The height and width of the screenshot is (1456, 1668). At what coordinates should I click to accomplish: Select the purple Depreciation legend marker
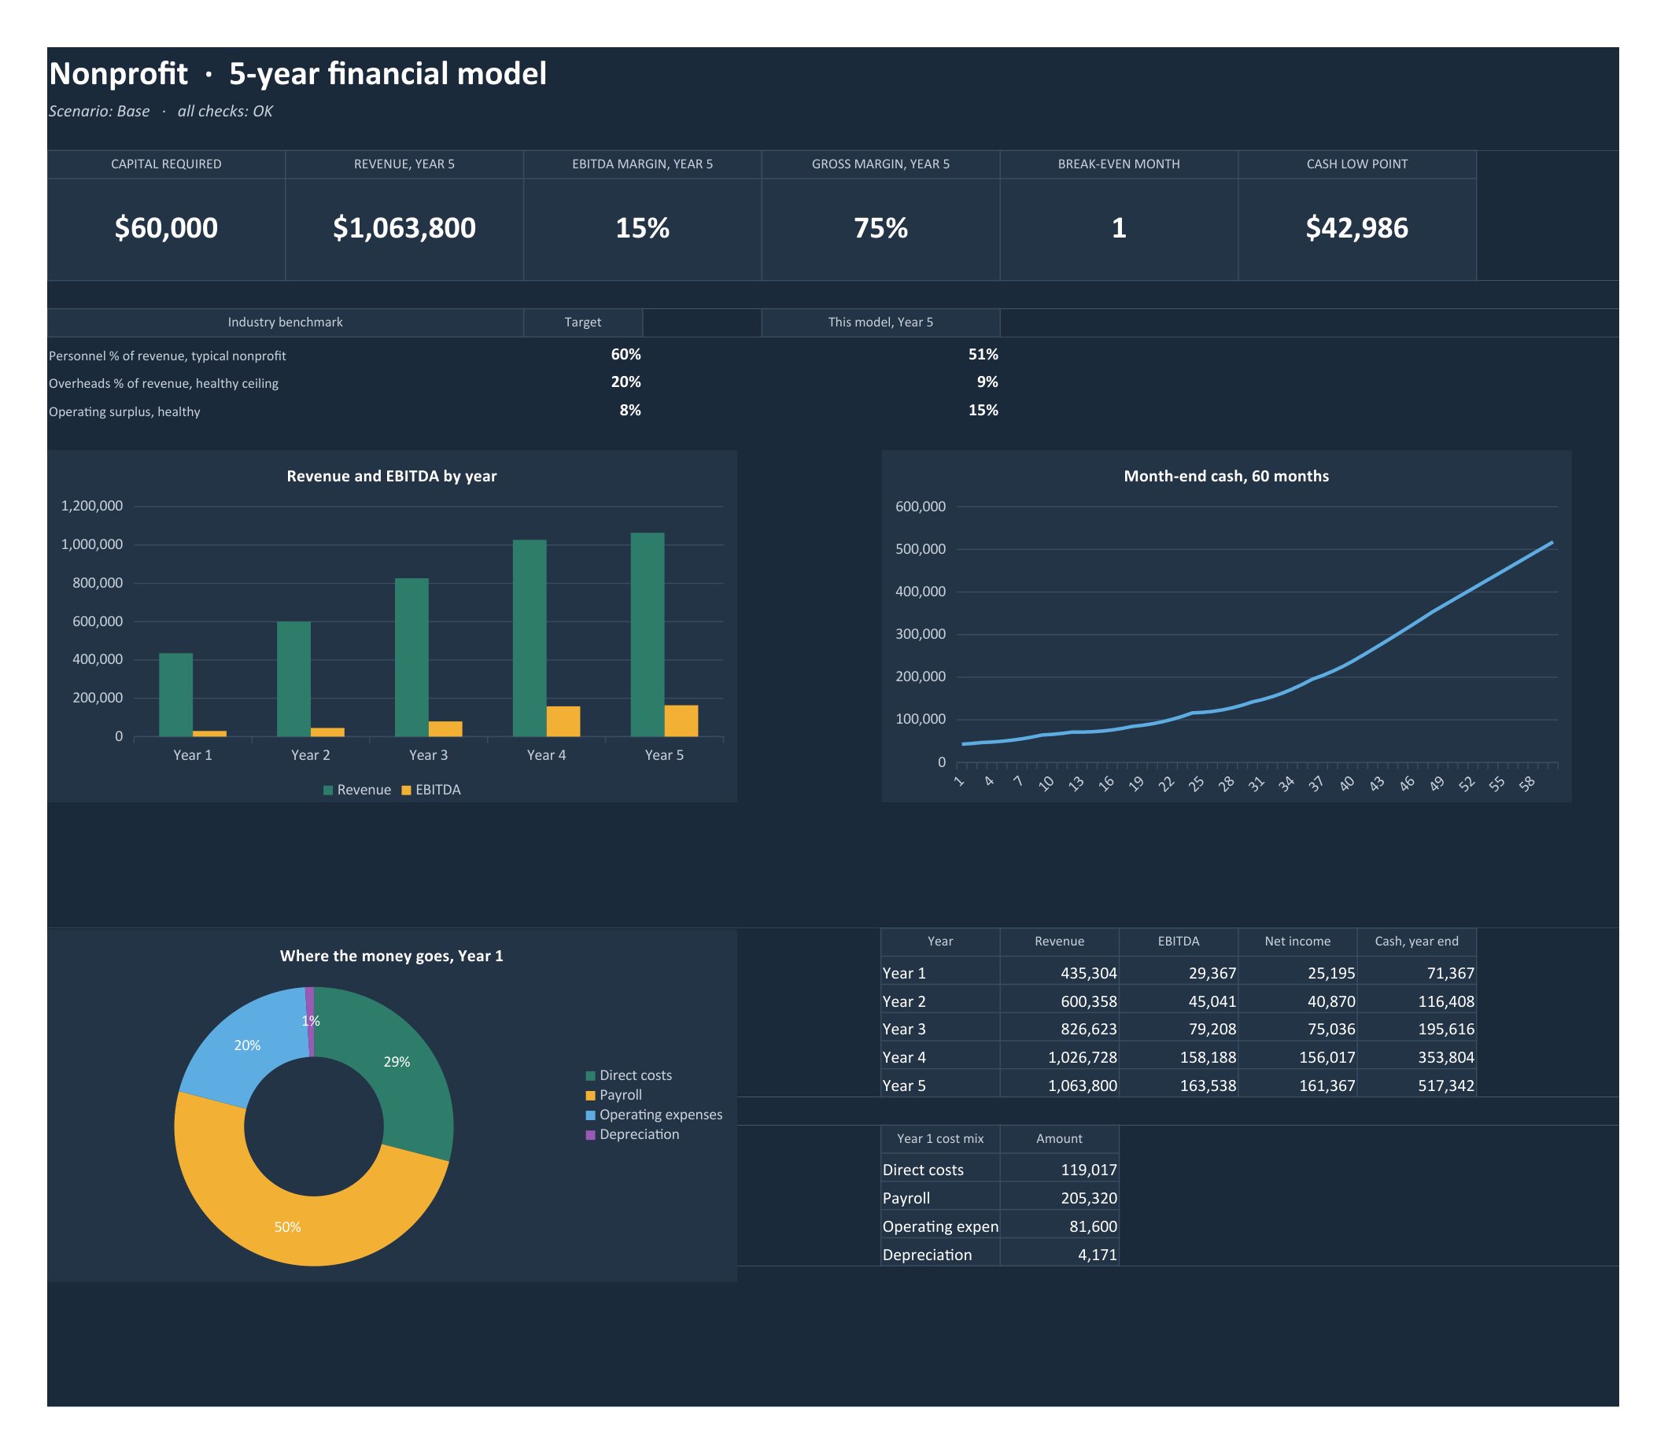point(590,1135)
